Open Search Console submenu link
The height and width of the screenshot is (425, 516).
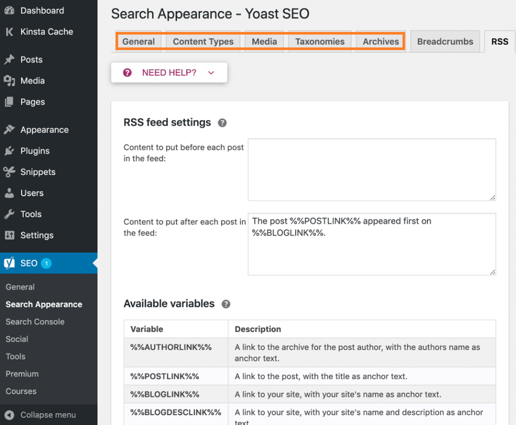[x=35, y=322]
